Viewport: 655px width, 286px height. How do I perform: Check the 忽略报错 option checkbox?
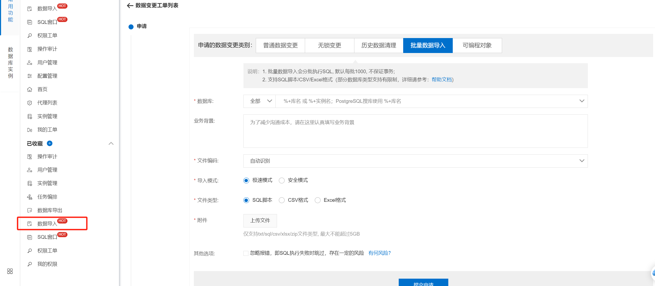(246, 253)
